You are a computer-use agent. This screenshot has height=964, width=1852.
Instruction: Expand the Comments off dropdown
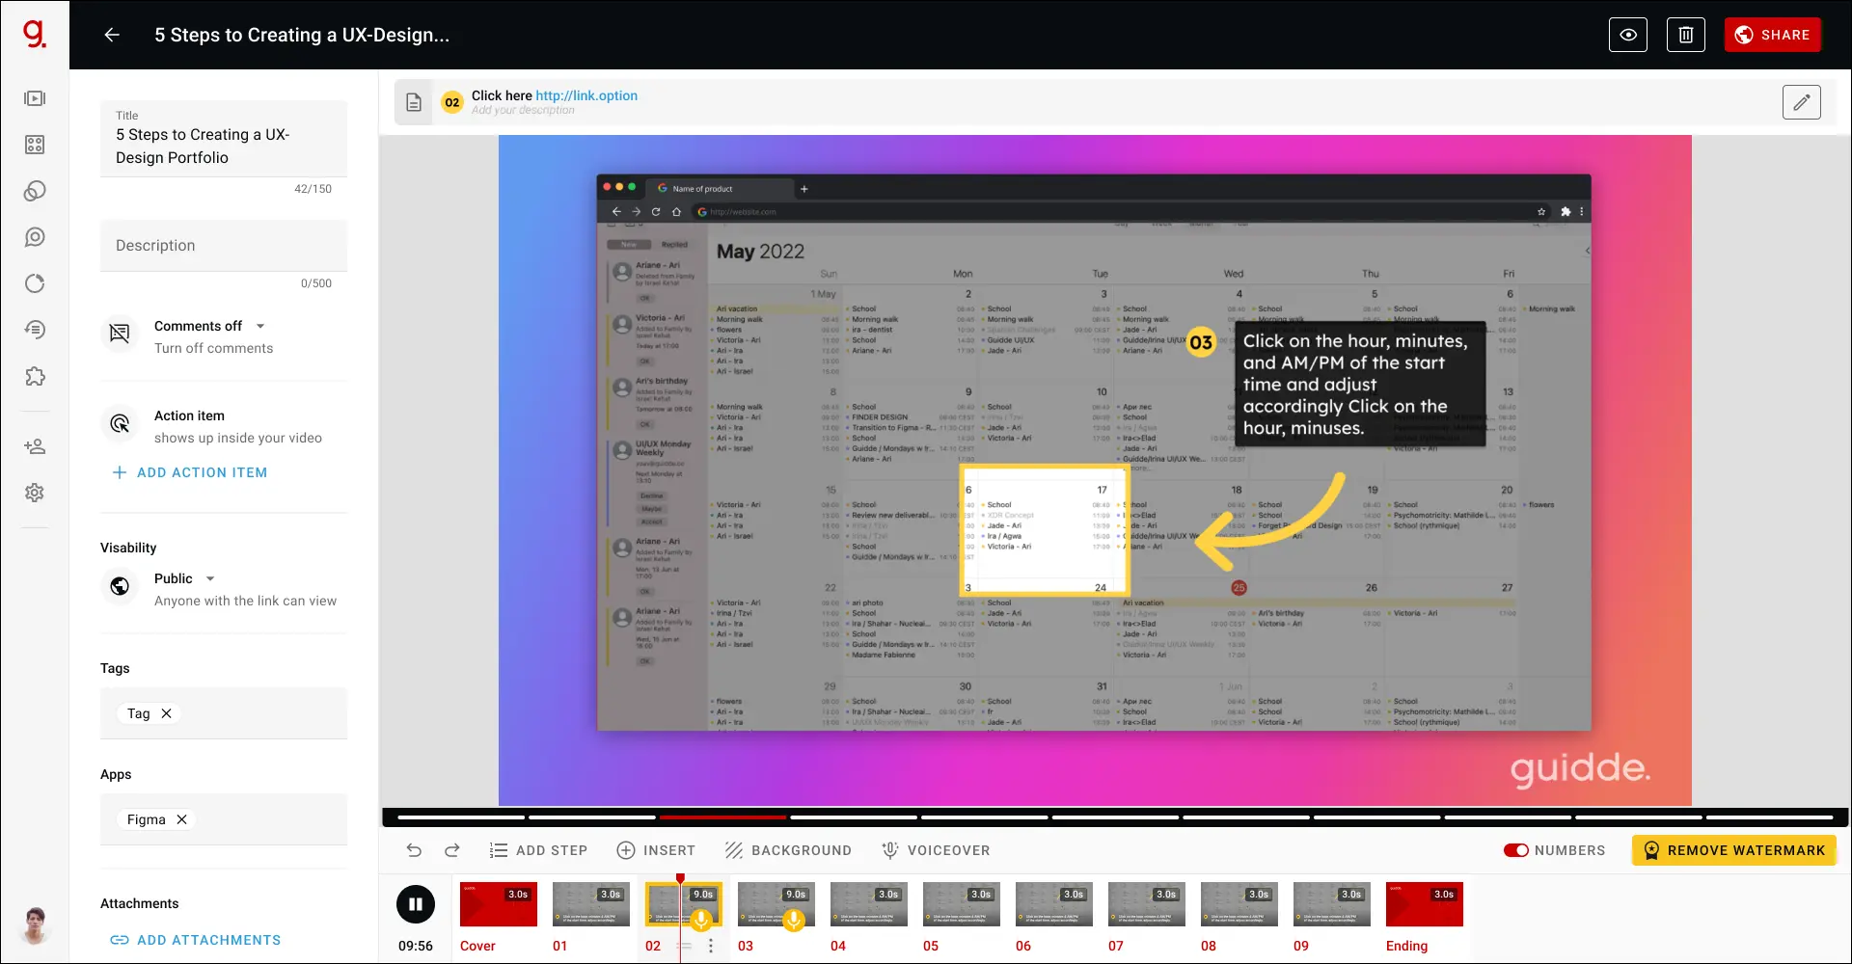(x=260, y=326)
